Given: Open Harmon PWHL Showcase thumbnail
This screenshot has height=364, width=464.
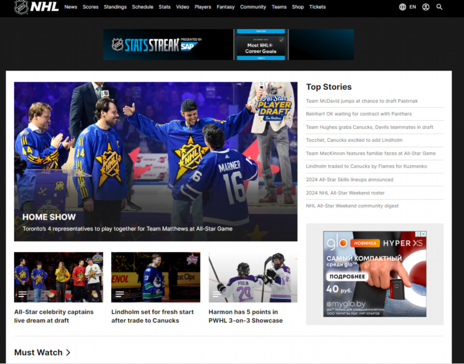Looking at the screenshot, I should [x=253, y=277].
